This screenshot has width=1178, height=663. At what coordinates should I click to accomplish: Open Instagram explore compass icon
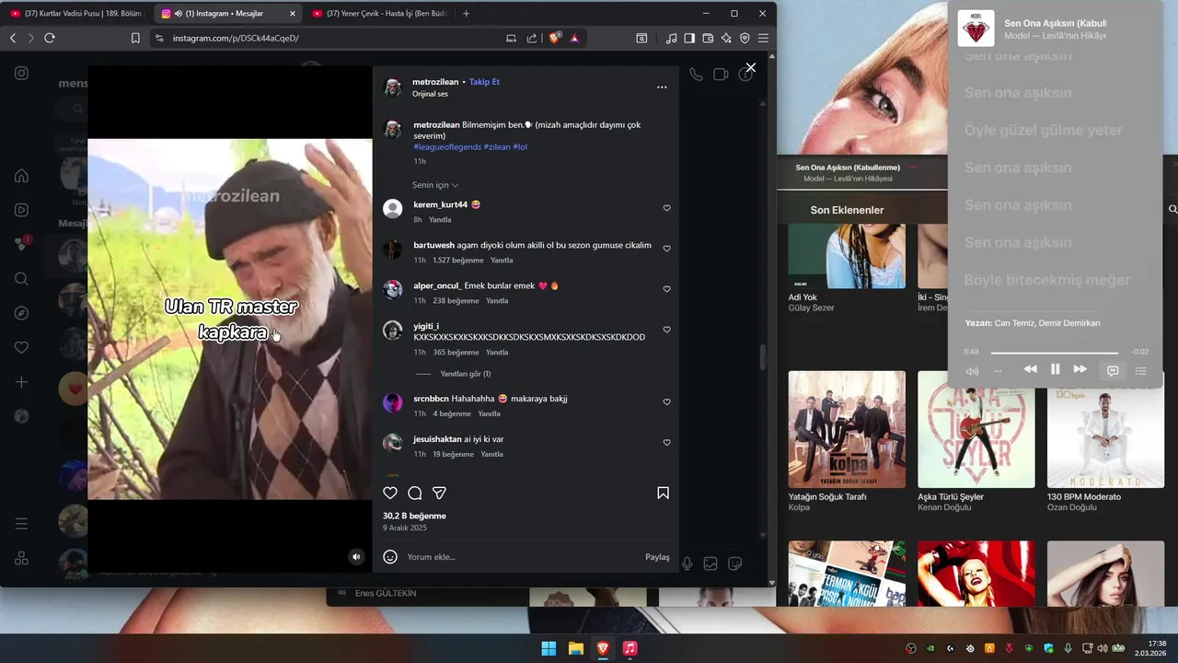click(x=21, y=313)
